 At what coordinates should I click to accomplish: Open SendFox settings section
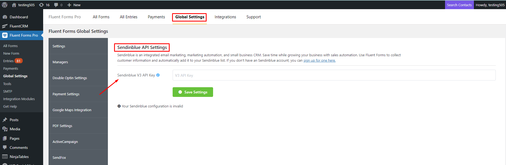point(78,157)
